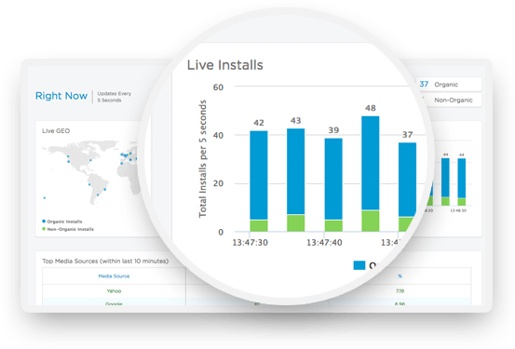Click the Non-Organic Installs legend dot

point(44,229)
